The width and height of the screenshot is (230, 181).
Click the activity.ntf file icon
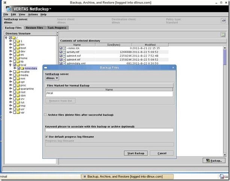pyautogui.click(x=65, y=52)
